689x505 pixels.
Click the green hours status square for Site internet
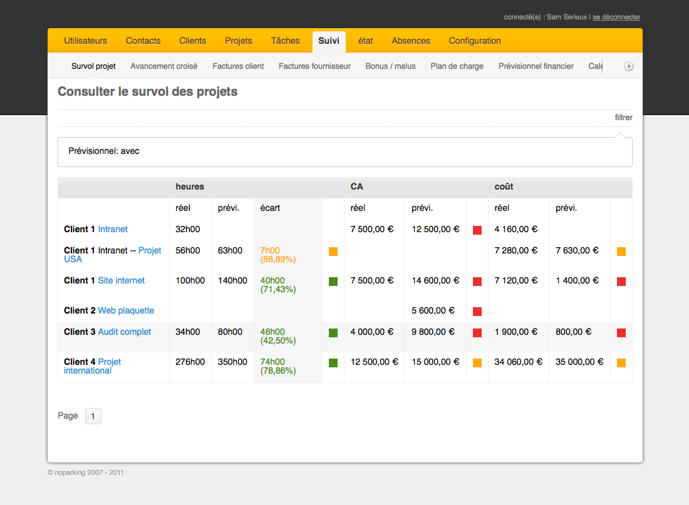tap(333, 282)
